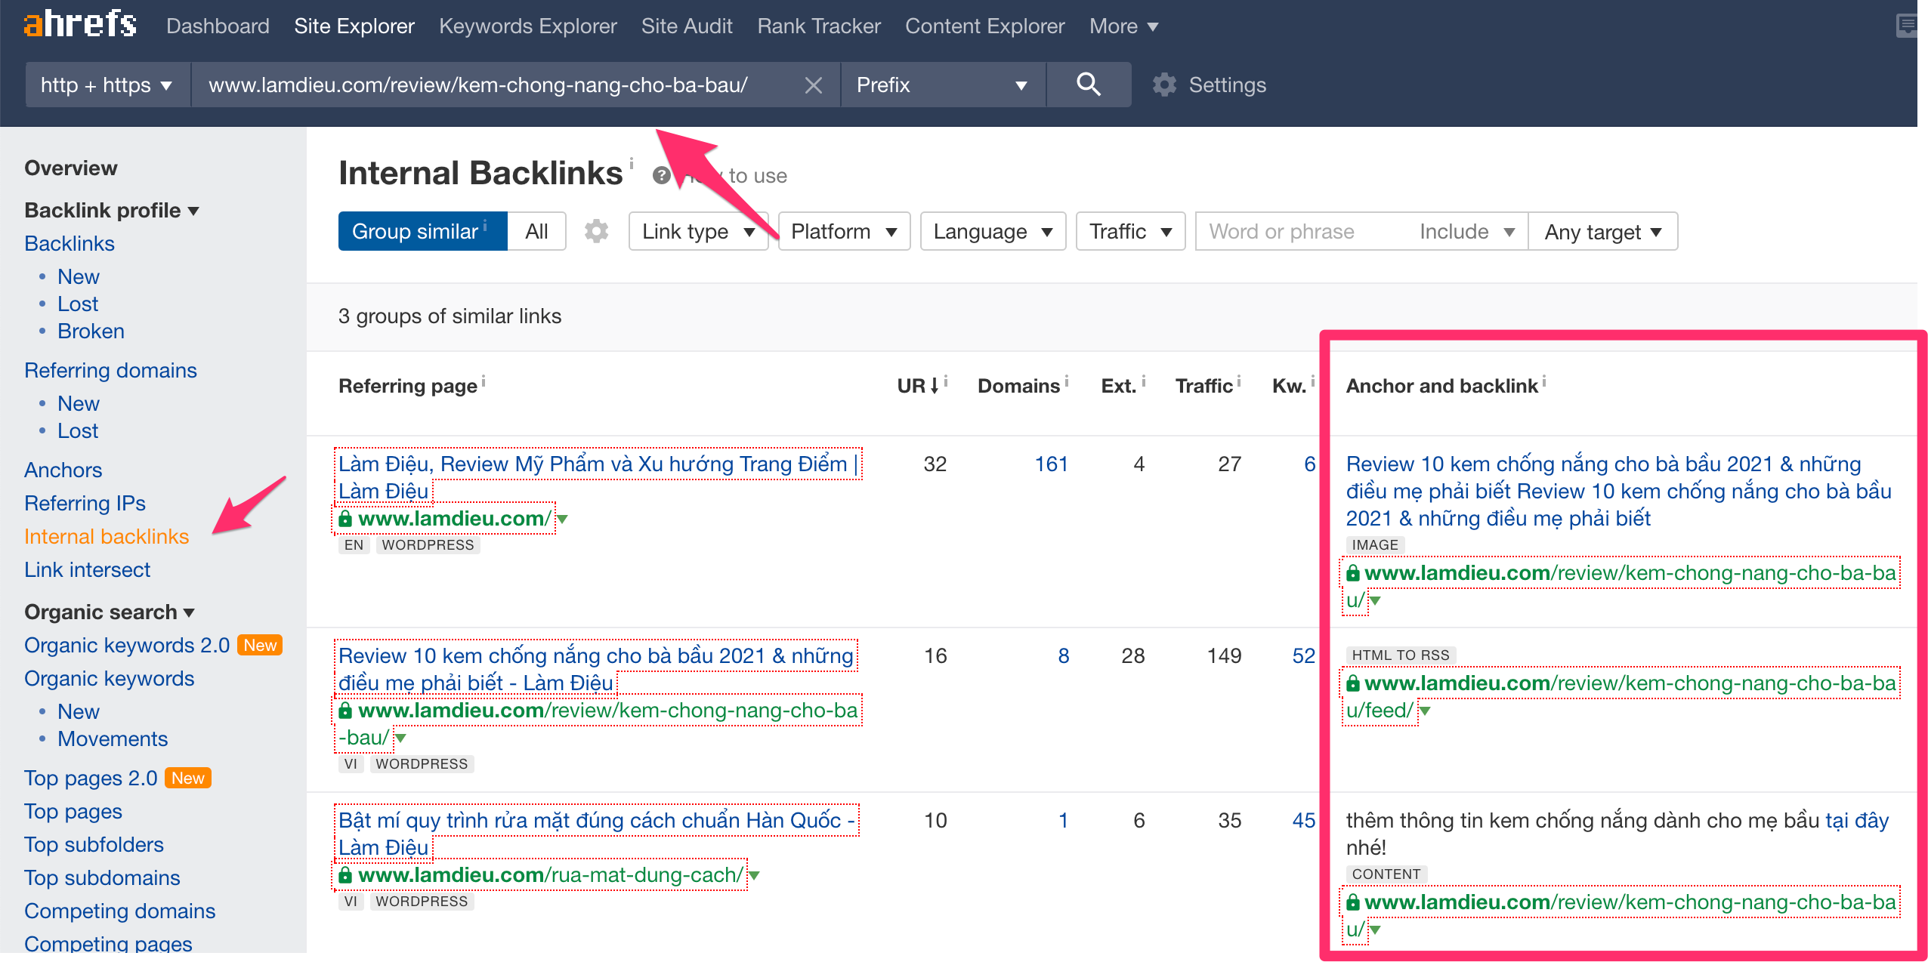Click the gear icon beside All toggle
Screen dimensions: 1928x962
point(596,231)
